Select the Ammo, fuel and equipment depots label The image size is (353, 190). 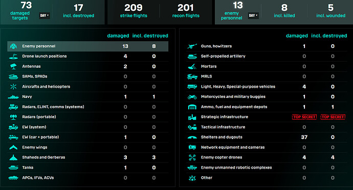click(x=234, y=107)
